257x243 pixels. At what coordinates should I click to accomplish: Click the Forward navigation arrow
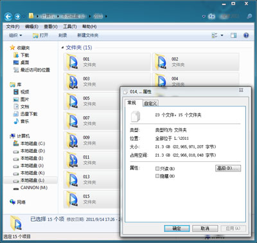[17, 17]
